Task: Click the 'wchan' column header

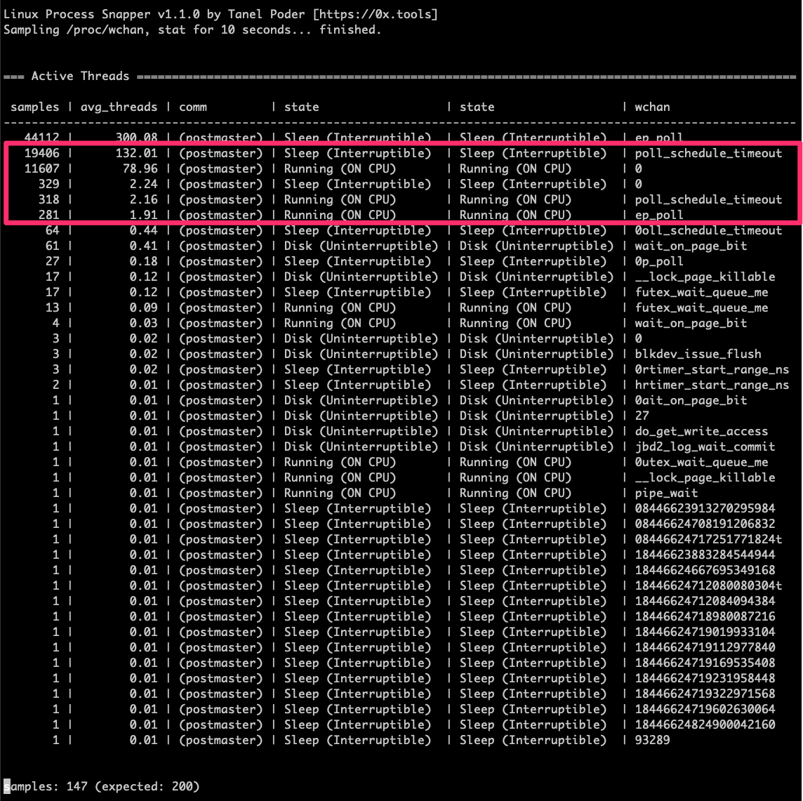Action: tap(652, 107)
